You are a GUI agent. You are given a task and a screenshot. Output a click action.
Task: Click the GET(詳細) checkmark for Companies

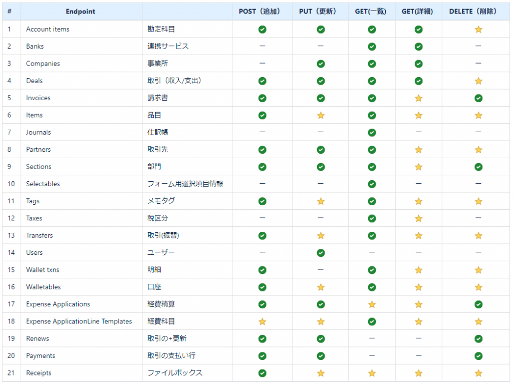[418, 64]
